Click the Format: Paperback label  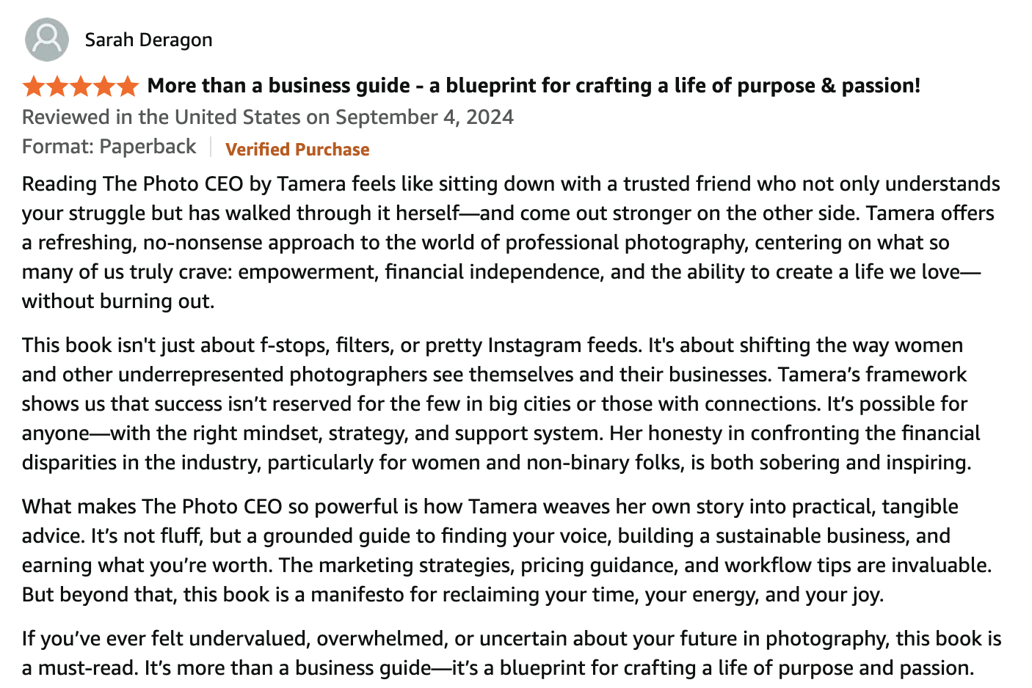click(x=109, y=147)
